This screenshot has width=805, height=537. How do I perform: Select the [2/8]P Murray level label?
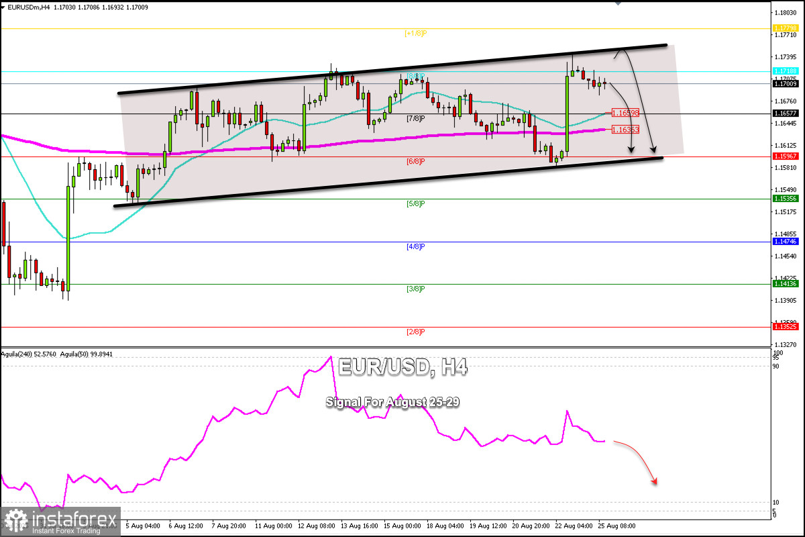pyautogui.click(x=416, y=332)
